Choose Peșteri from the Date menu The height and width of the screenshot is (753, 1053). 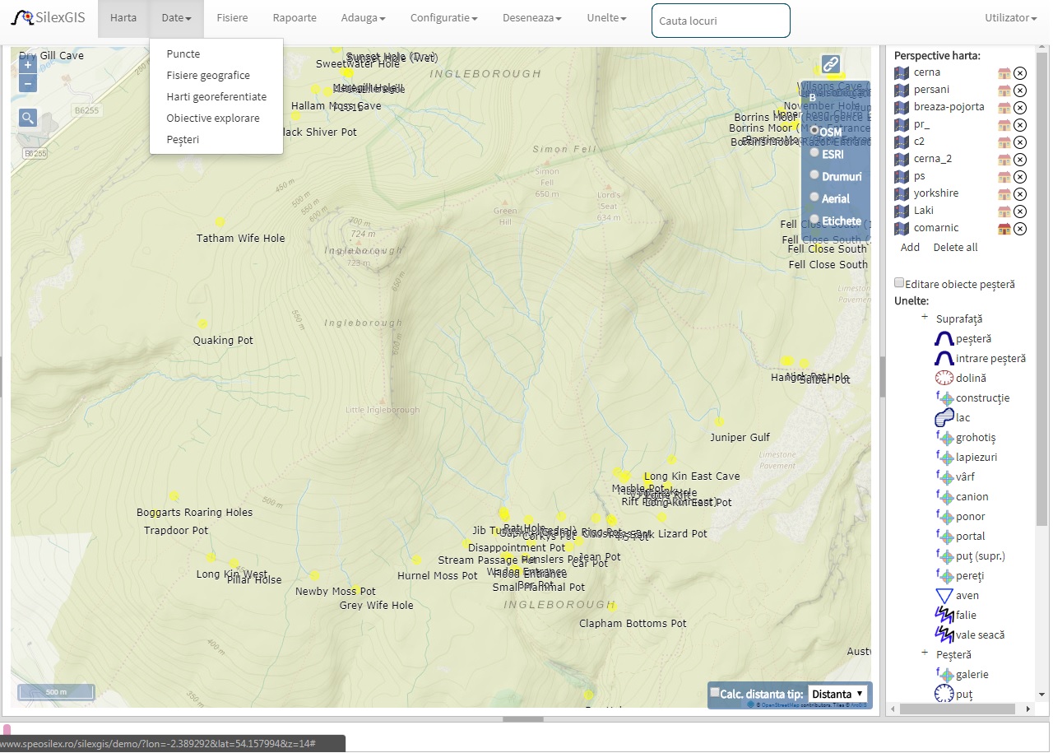point(183,140)
